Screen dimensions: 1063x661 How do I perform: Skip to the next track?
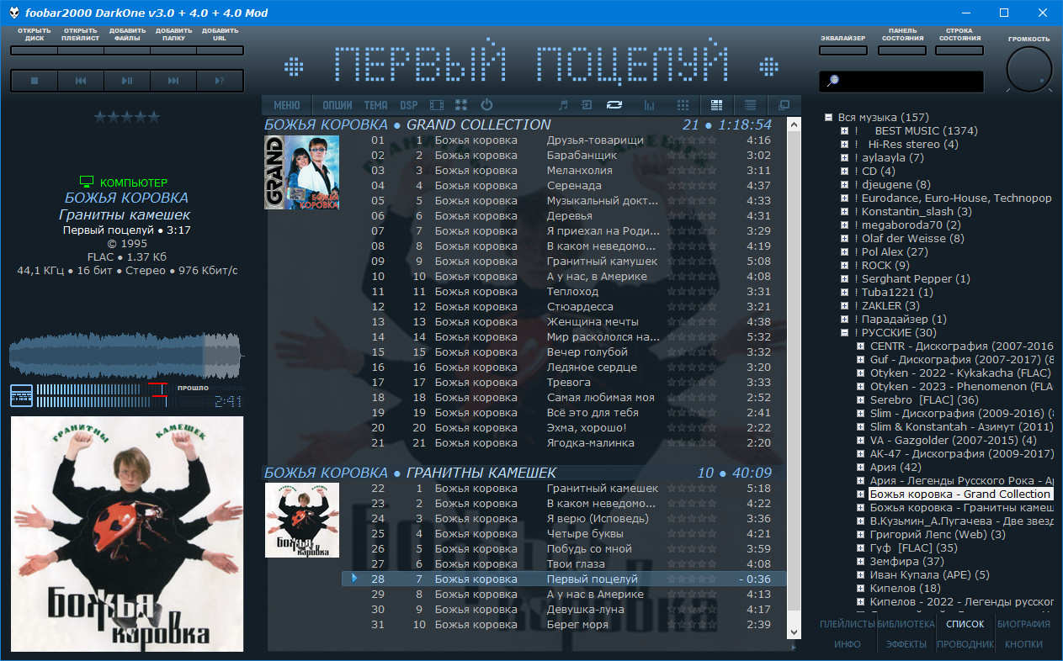click(x=173, y=81)
